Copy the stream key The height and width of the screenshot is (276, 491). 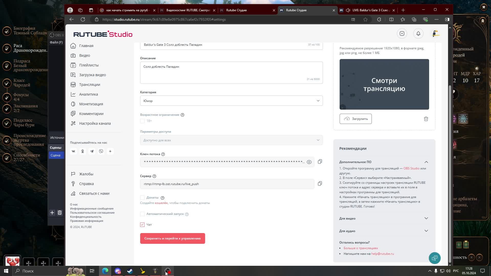coord(320,162)
